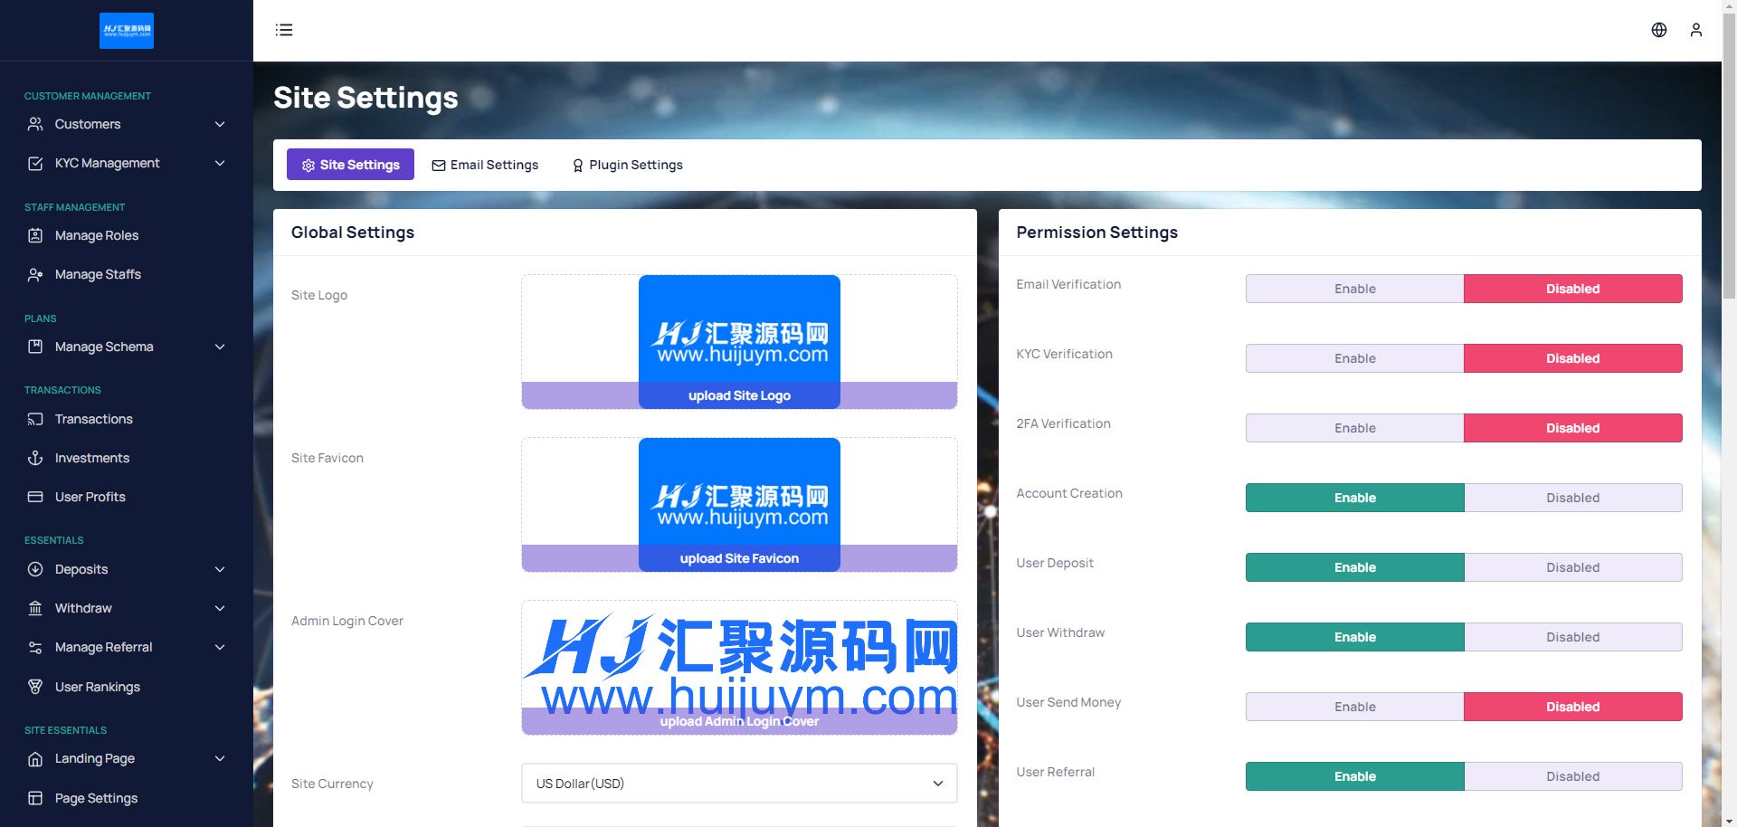1737x827 pixels.
Task: Click the envelope icon on Email Settings
Action: [439, 165]
